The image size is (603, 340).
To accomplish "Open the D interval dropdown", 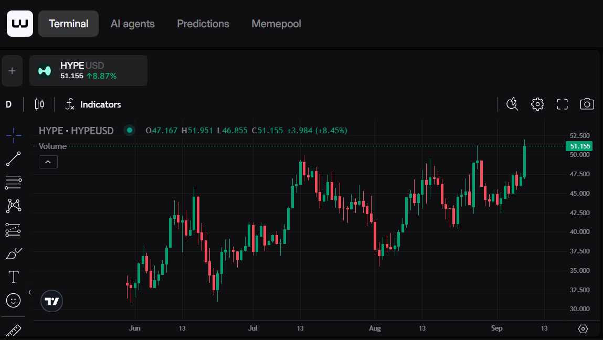I will point(7,104).
